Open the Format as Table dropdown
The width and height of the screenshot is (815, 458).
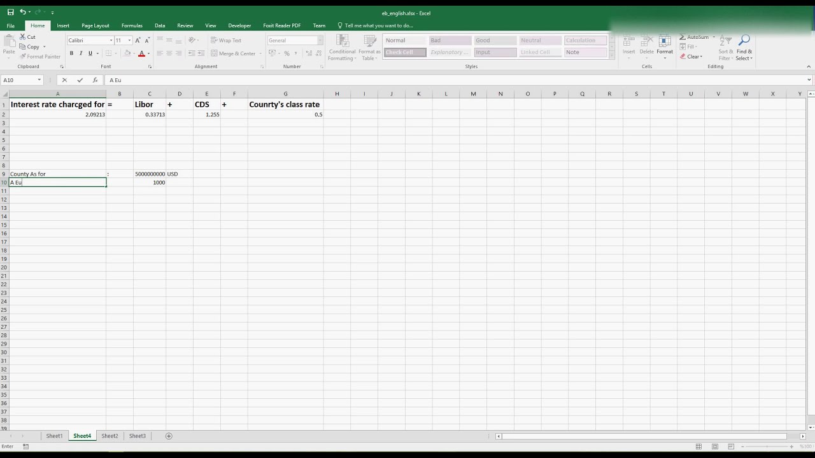pos(369,48)
